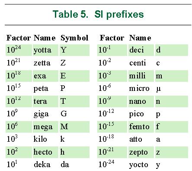Click the centi prefix name
The image size is (192, 171).
click(138, 63)
